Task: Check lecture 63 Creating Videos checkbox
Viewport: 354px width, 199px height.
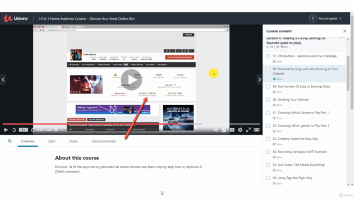Action: 268,139
